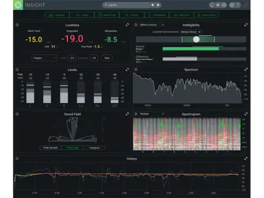Image resolution: width=264 pixels, height=198 pixels.
Task: Click the True Peak value -1.5
Action: (x=96, y=47)
